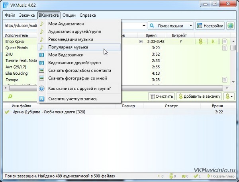Viewport: 239px width, 182px height.
Task: Choose Сменить учетную запись entry
Action: point(79,99)
